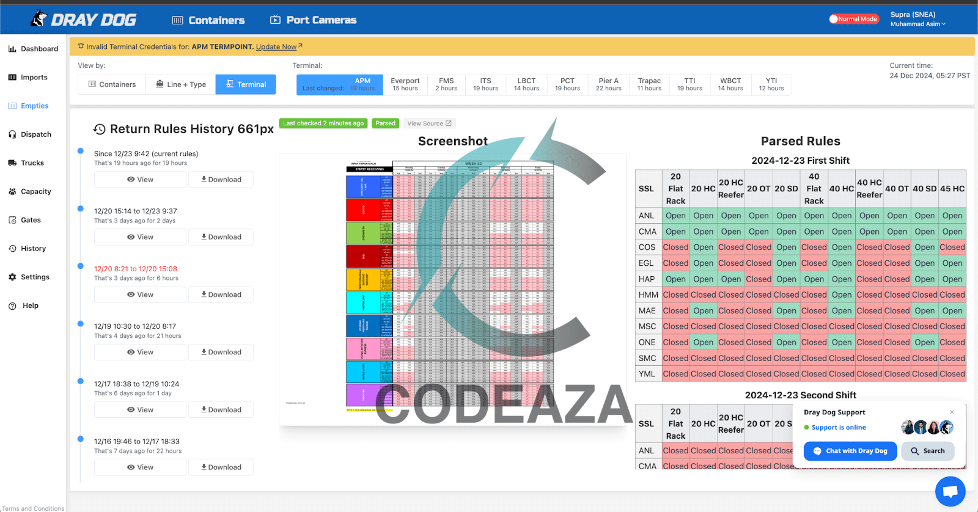
Task: Click the Help question mark icon
Action: tap(12, 306)
